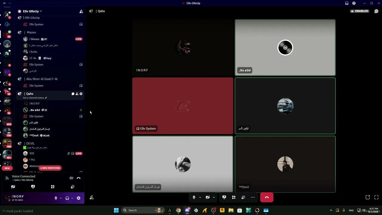The height and width of the screenshot is (215, 382).
Task: Toggle noise suppression in voice panel
Action: (71, 178)
